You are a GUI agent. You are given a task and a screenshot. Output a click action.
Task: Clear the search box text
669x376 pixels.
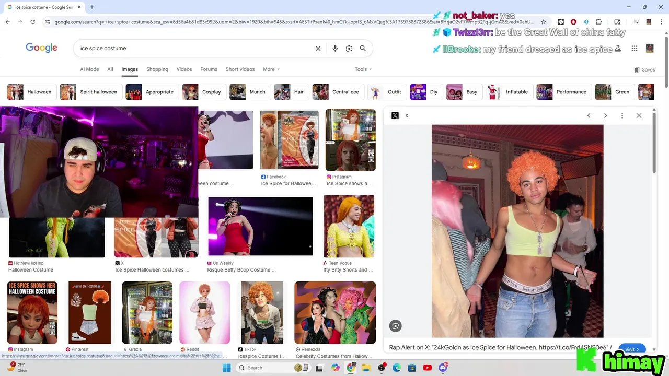tap(318, 48)
